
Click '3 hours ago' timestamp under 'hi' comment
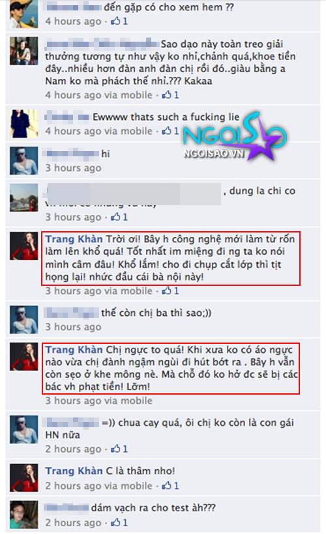[x=73, y=168]
